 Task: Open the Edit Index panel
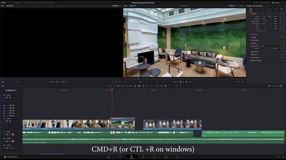tap(37, 3)
